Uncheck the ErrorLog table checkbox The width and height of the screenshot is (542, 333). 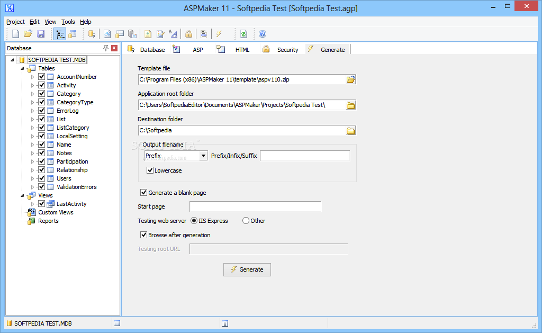pyautogui.click(x=41, y=111)
